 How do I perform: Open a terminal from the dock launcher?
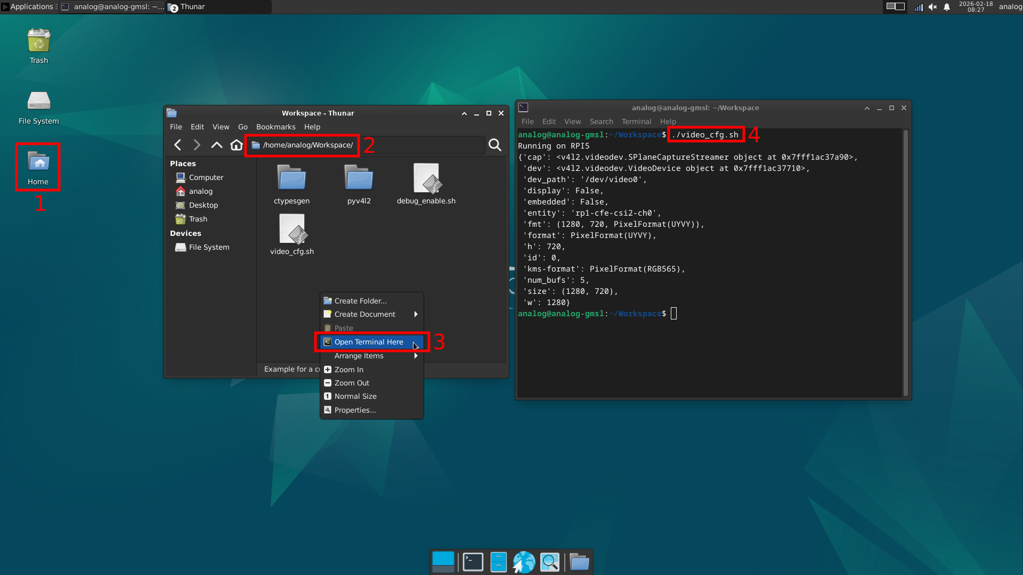(x=472, y=562)
